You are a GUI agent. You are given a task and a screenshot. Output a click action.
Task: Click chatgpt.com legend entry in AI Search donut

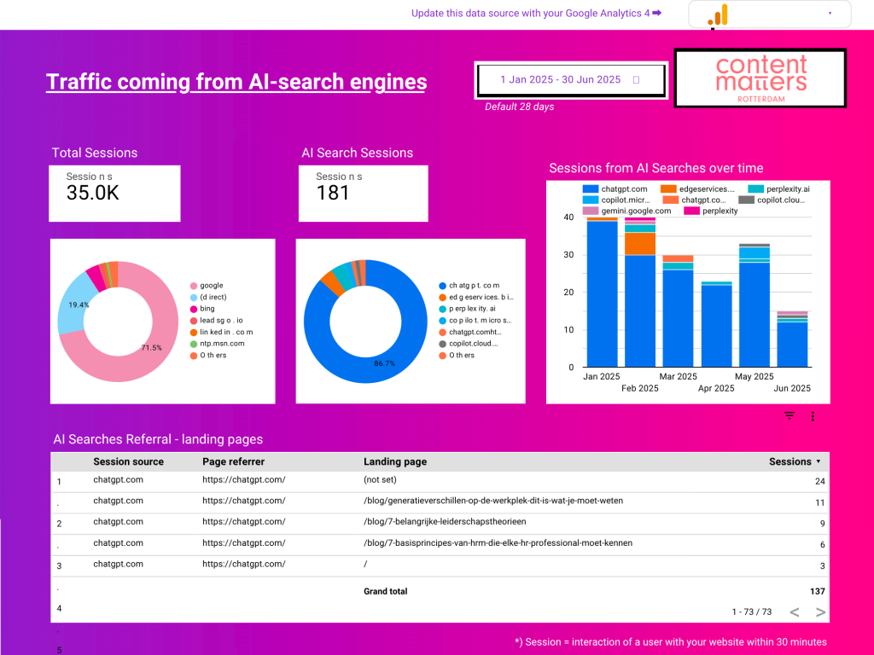pyautogui.click(x=469, y=286)
